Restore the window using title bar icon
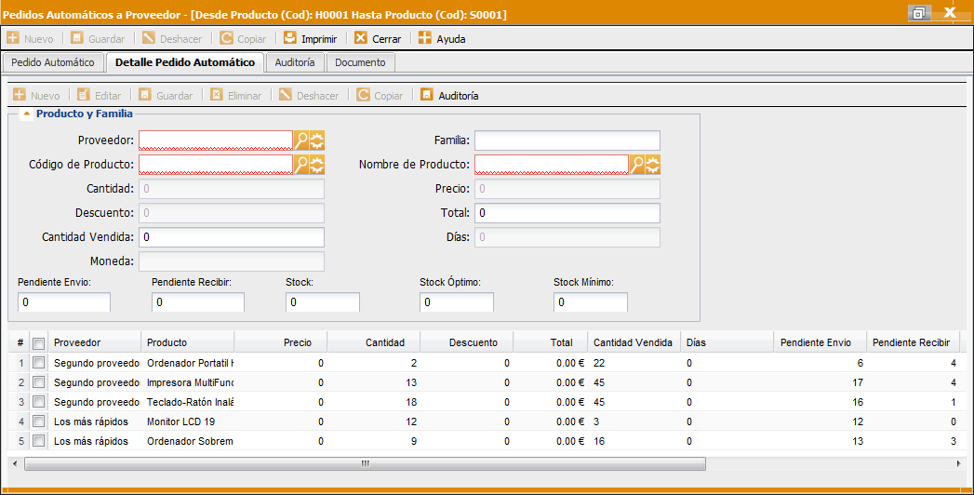Viewport: 974px width, 495px height. tap(919, 12)
